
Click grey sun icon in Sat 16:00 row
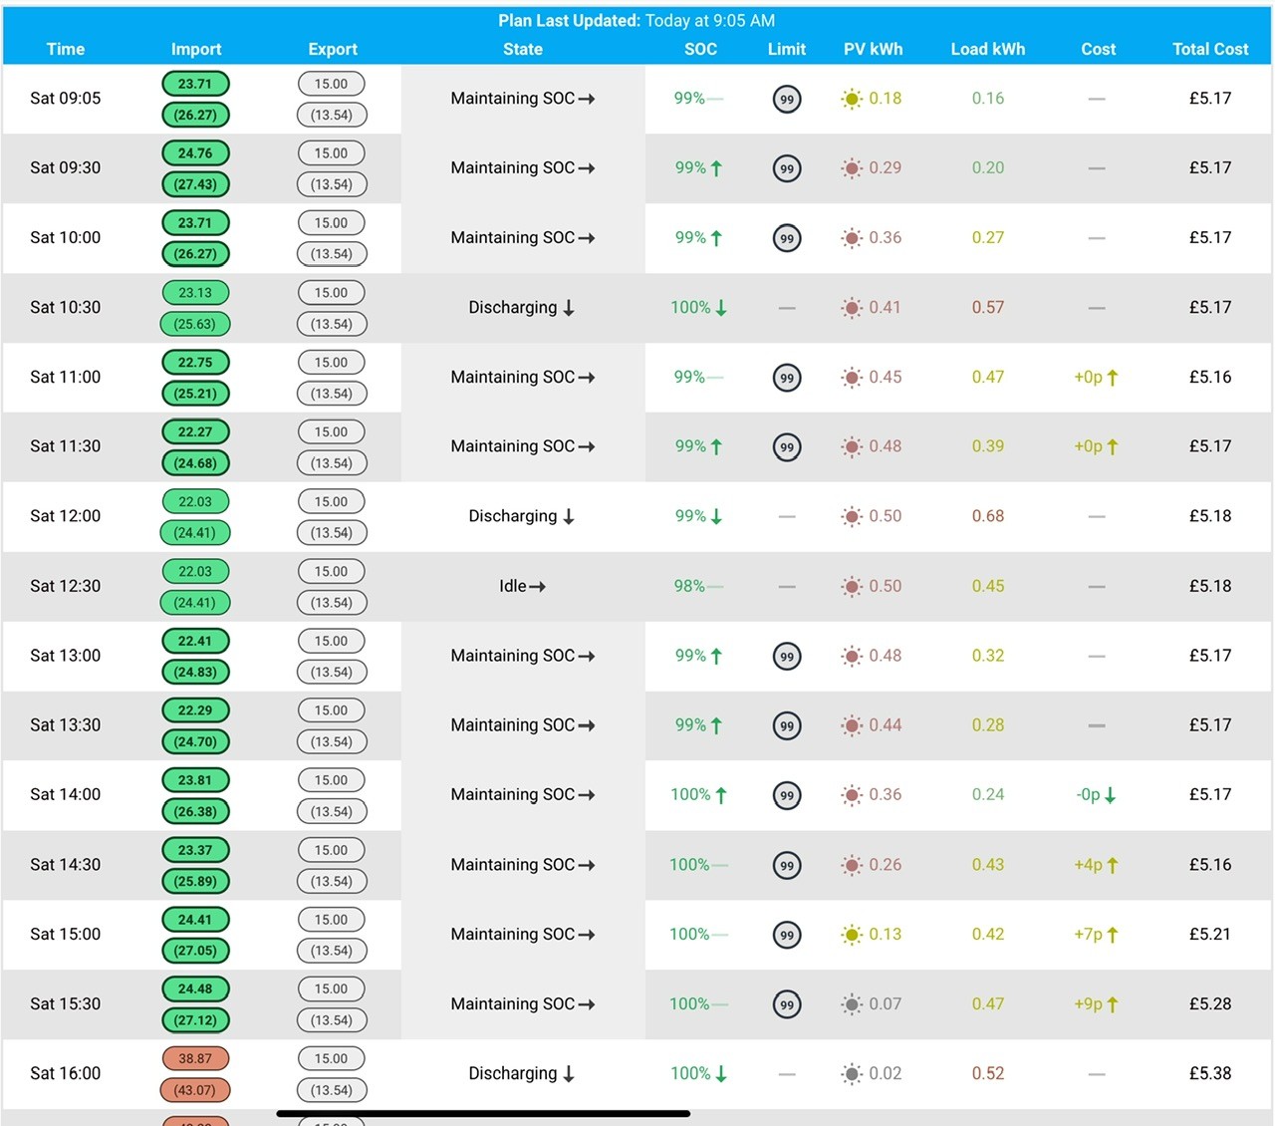(x=852, y=1074)
